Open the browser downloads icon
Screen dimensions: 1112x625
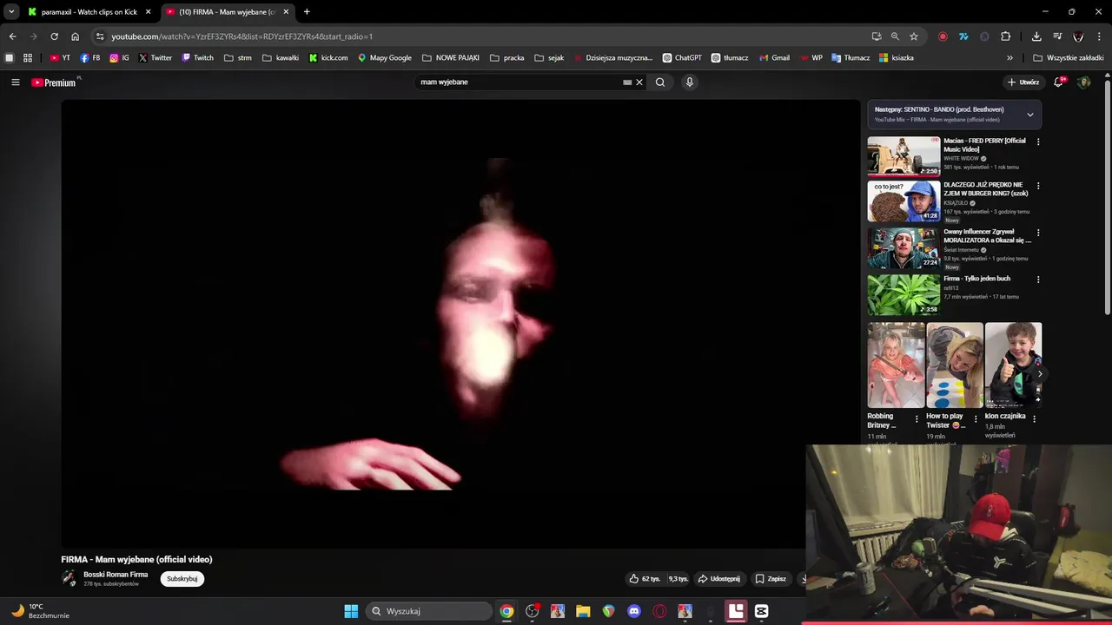1036,36
